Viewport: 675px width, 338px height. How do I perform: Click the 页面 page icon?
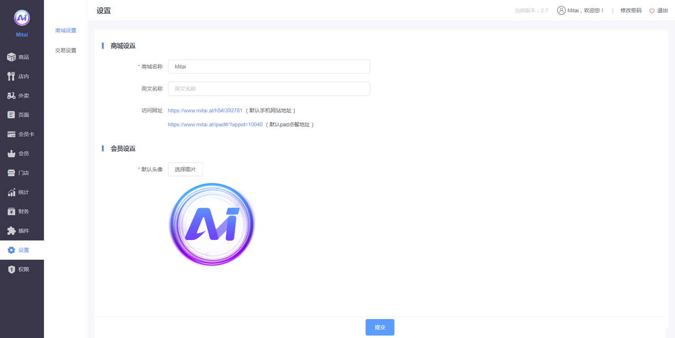11,115
